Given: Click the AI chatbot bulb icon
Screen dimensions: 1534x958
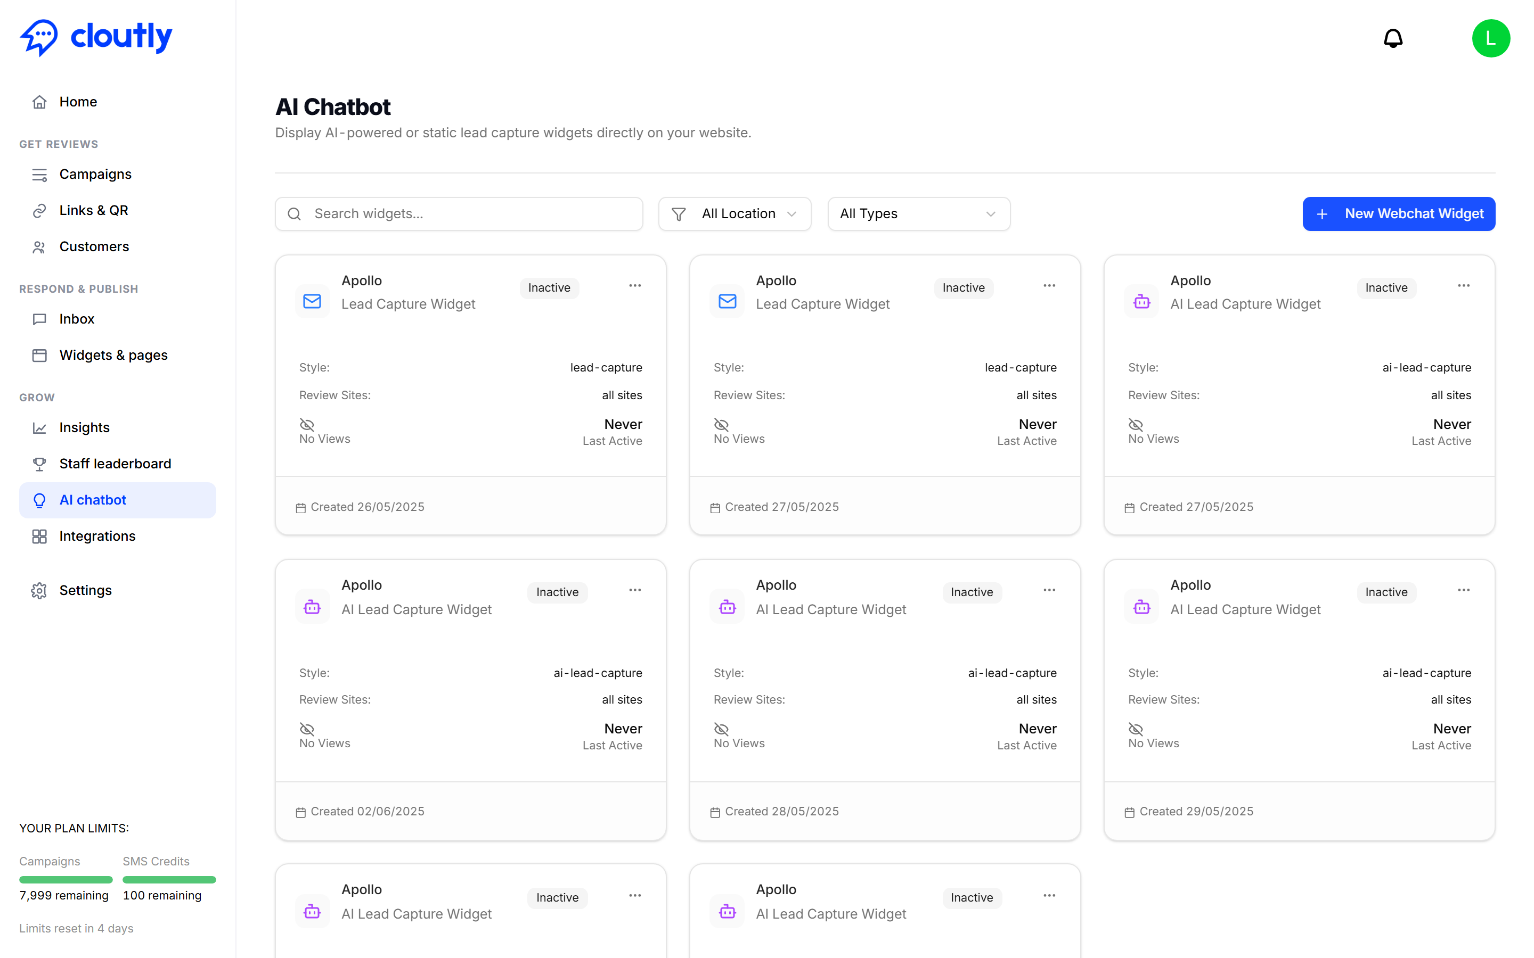Looking at the screenshot, I should coord(39,500).
